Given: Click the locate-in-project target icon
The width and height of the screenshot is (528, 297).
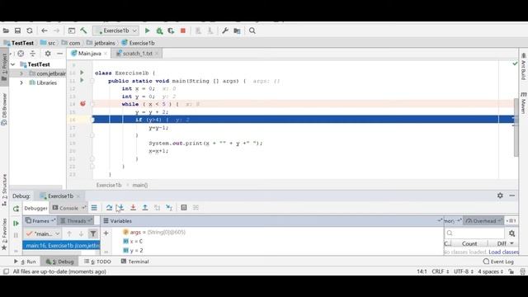Looking at the screenshot, I should [x=21, y=54].
